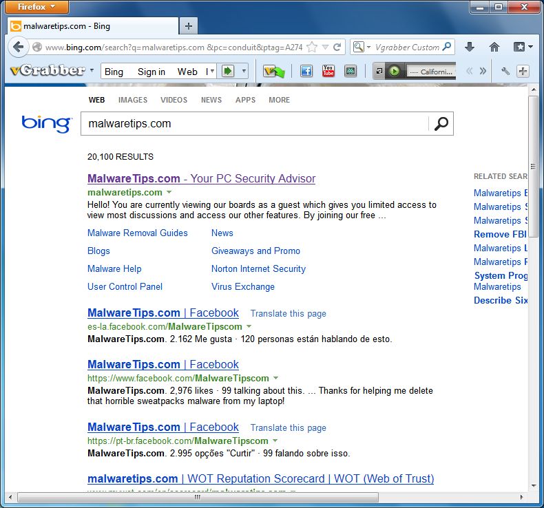The height and width of the screenshot is (508, 544).
Task: Click Remove FBI related search
Action: [x=501, y=234]
